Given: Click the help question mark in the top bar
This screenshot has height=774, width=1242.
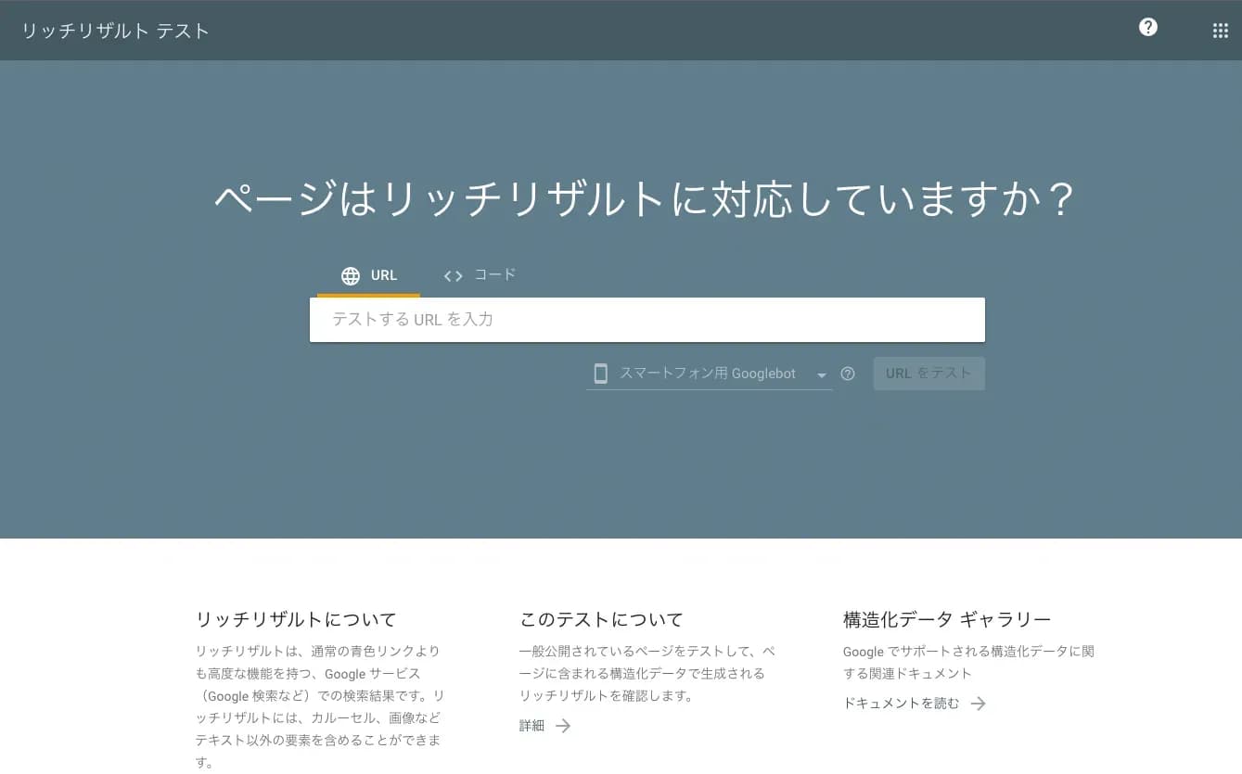Looking at the screenshot, I should 1147,27.
